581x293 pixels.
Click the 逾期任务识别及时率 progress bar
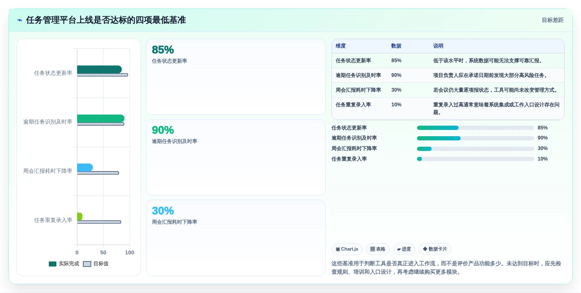(475, 138)
